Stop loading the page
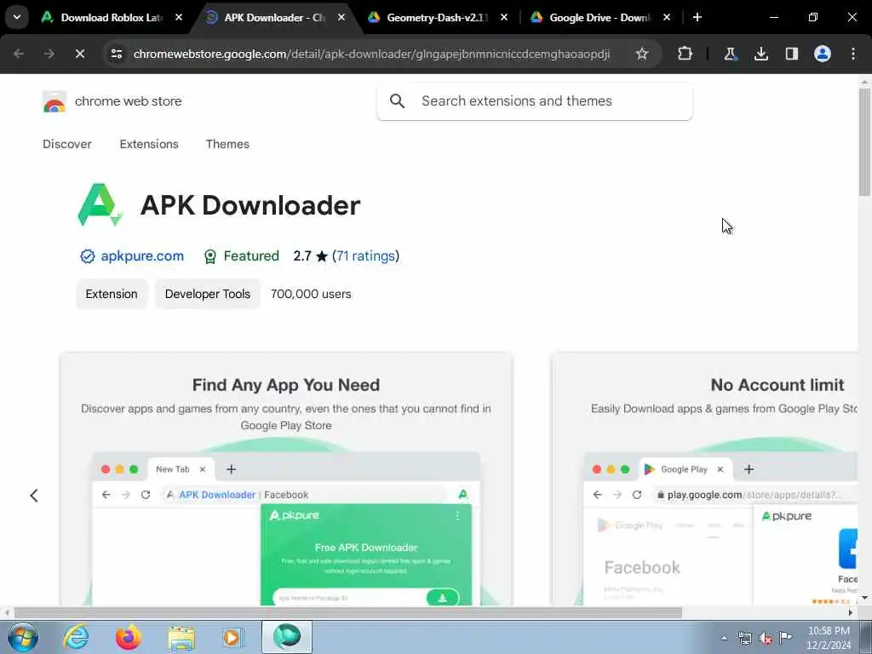Screen dimensions: 872x654 pos(80,54)
